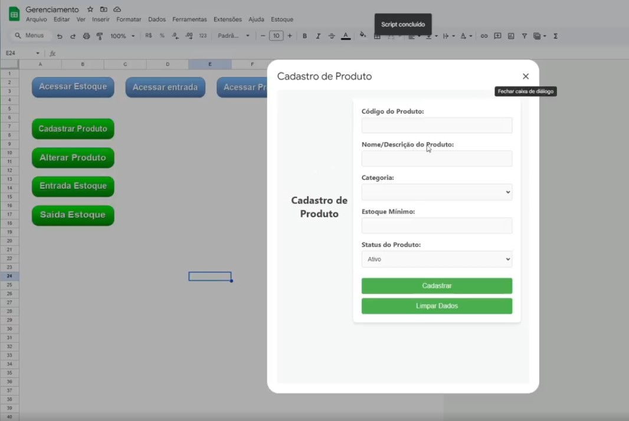The width and height of the screenshot is (629, 421).
Task: Click the borders icon
Action: pos(377,37)
